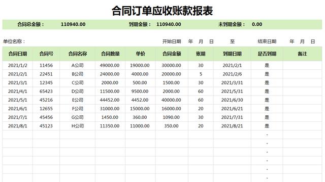Click unit price cell 19000.00
The width and height of the screenshot is (325, 182).
point(140,65)
